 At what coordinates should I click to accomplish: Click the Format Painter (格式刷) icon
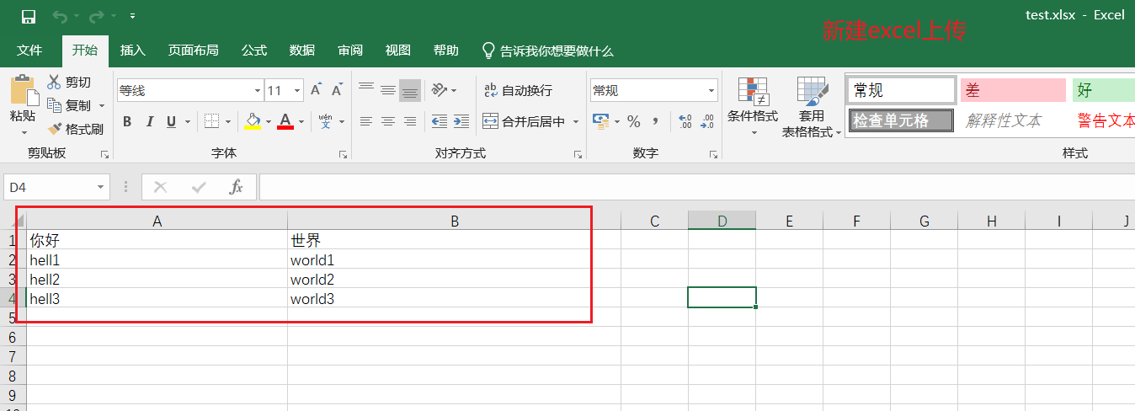pyautogui.click(x=56, y=129)
